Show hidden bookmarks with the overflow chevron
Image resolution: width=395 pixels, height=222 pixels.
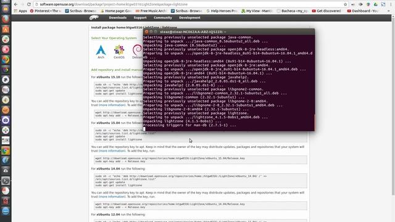[x=389, y=11]
